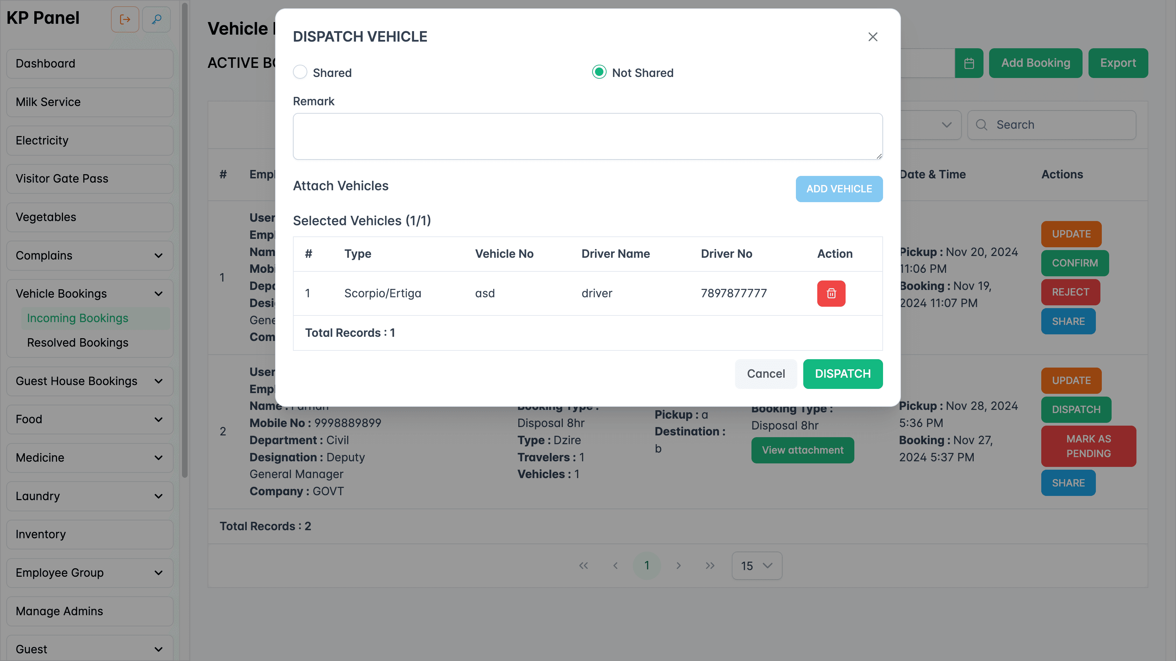The width and height of the screenshot is (1176, 661).
Task: Collapse the Vehicle Bookings section
Action: [159, 293]
